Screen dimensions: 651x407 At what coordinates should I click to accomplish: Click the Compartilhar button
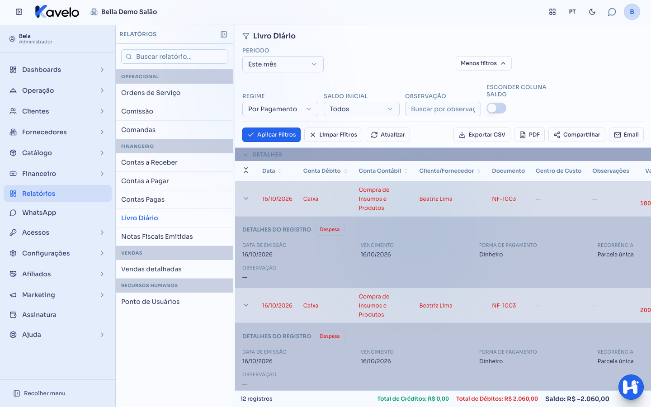(577, 135)
